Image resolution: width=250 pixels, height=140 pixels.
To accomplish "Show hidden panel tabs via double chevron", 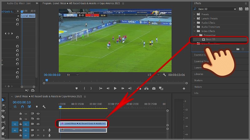I will [37, 3].
